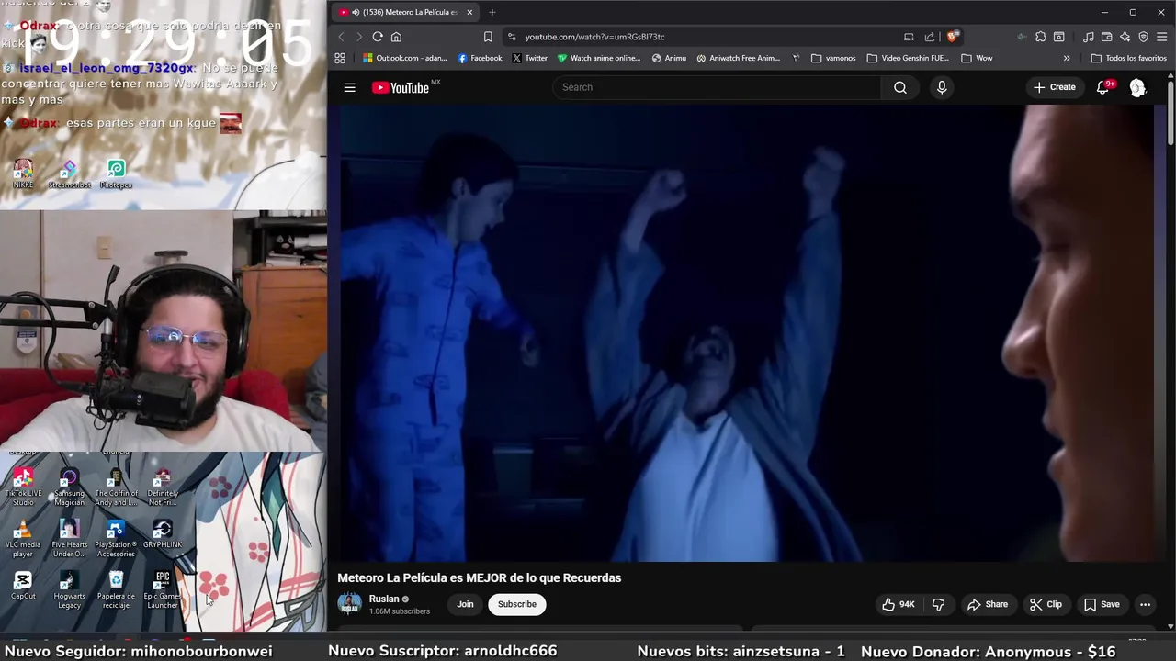This screenshot has height=661, width=1176.
Task: Launch Epic Games Launcher desktop icon
Action: [x=163, y=590]
